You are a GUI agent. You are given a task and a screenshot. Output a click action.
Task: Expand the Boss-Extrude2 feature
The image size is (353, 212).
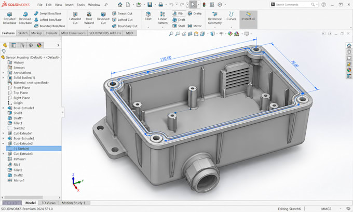click(x=3, y=138)
